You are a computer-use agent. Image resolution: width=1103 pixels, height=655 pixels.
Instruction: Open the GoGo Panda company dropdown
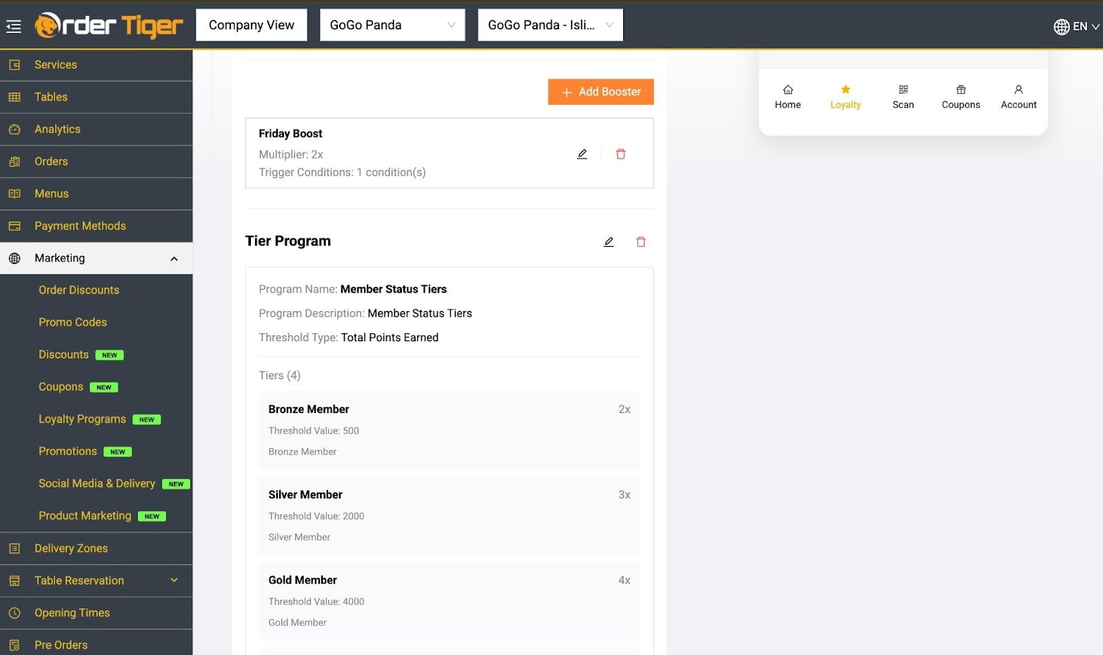392,25
